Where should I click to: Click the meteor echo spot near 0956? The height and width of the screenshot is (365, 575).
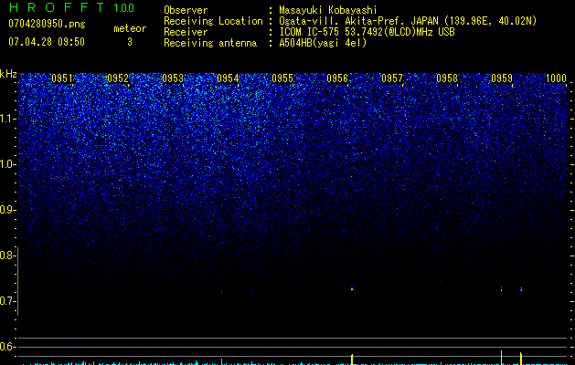352,288
